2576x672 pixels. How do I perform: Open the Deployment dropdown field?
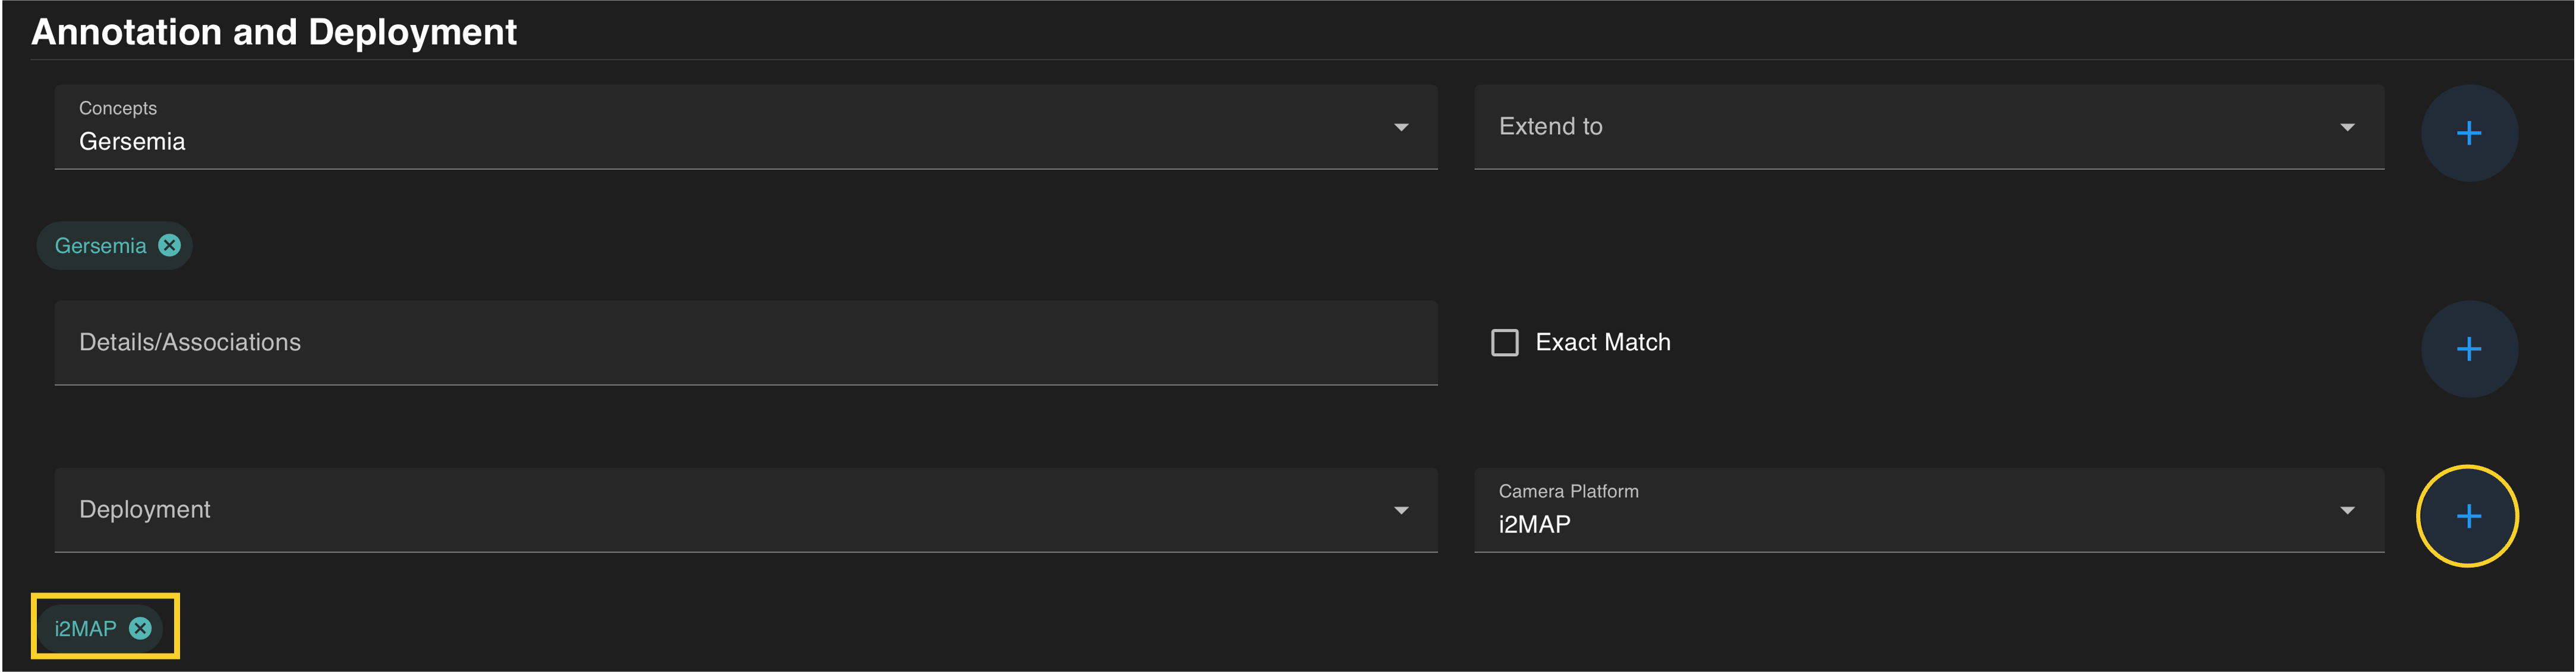coord(700,511)
